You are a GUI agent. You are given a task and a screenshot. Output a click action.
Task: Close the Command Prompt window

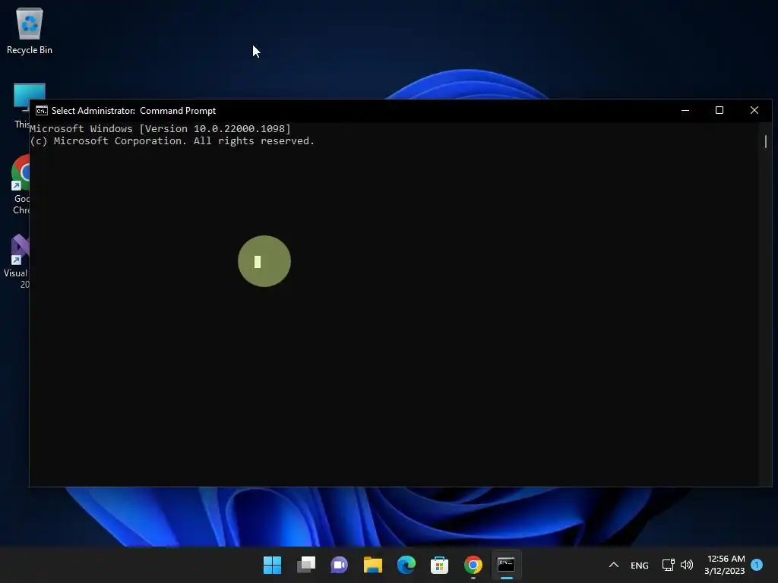coord(754,111)
